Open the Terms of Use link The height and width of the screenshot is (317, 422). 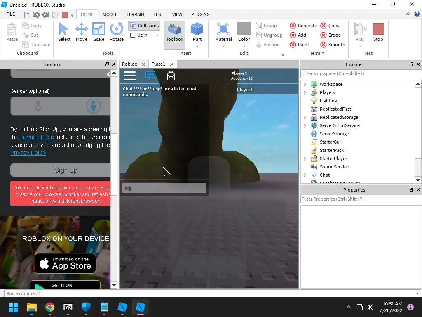[x=37, y=137]
